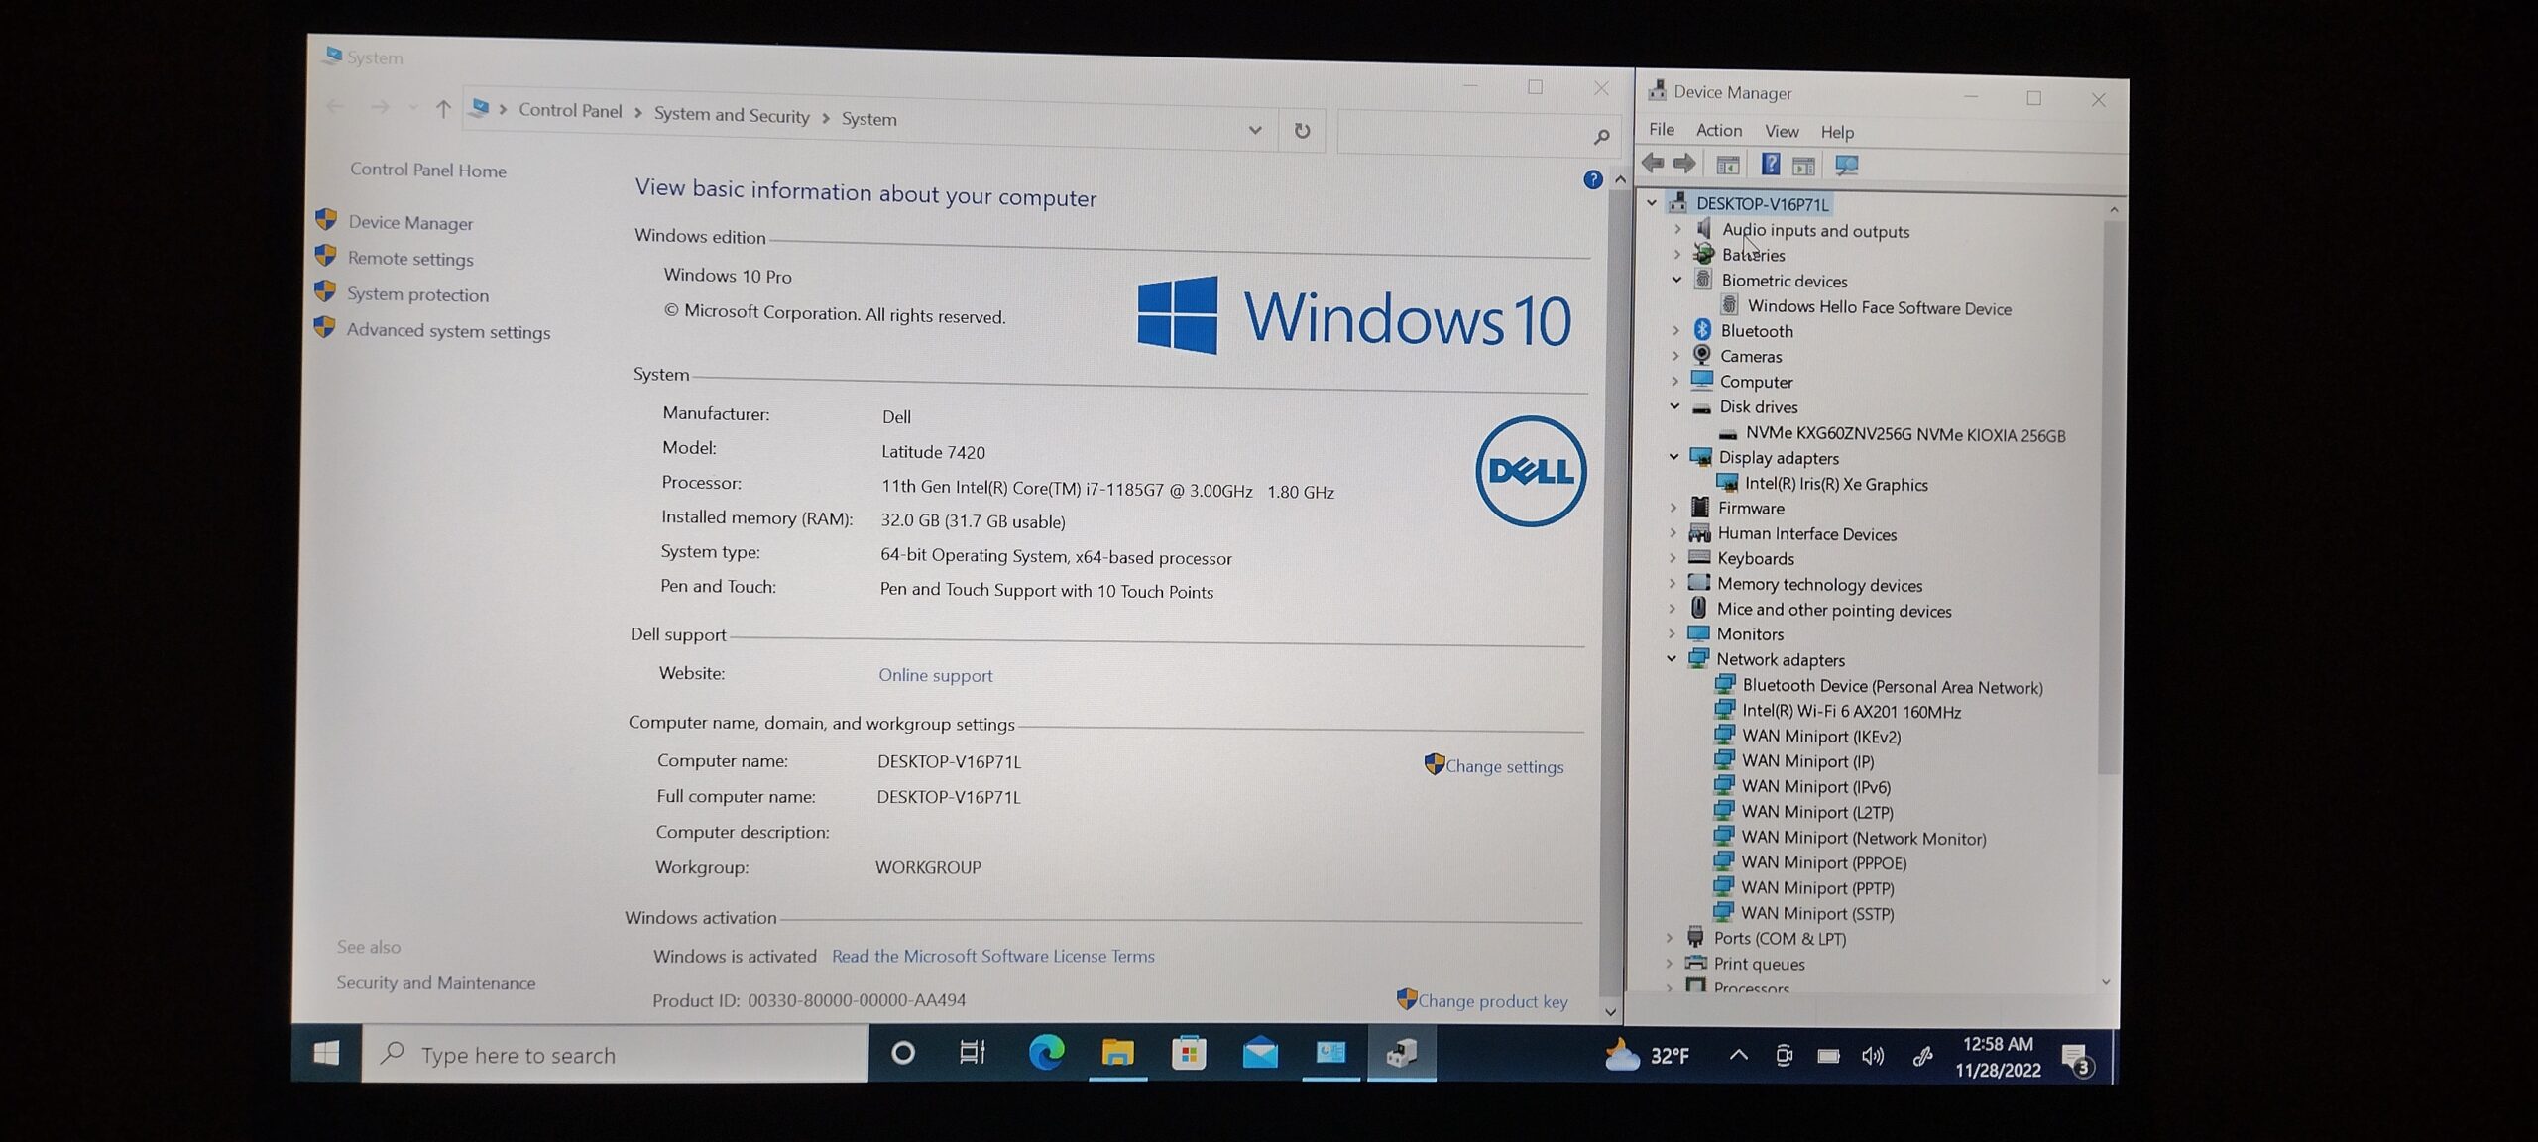The width and height of the screenshot is (2538, 1142).
Task: Collapse the Biometric devices node
Action: [x=1677, y=280]
